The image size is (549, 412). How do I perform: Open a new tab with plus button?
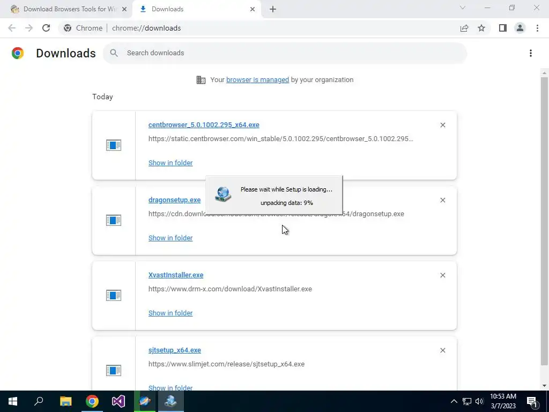(x=273, y=9)
